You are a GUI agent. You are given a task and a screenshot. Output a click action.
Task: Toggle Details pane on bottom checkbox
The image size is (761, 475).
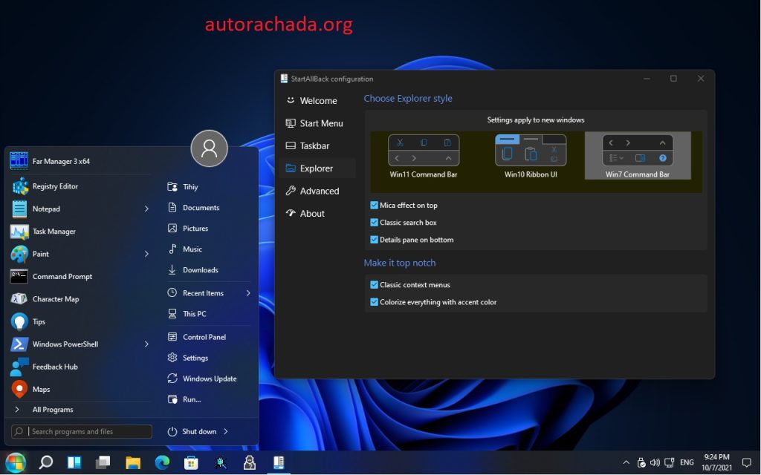tap(375, 240)
